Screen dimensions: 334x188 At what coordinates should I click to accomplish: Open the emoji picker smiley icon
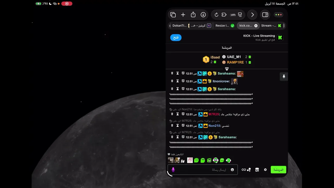coord(232,170)
